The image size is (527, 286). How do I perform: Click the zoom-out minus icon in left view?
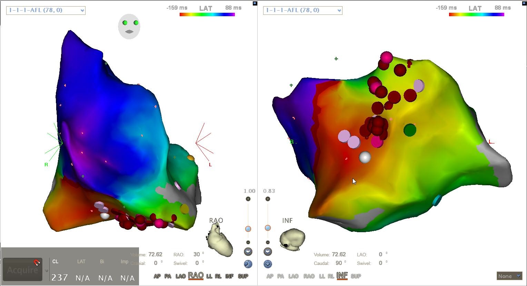pyautogui.click(x=248, y=242)
